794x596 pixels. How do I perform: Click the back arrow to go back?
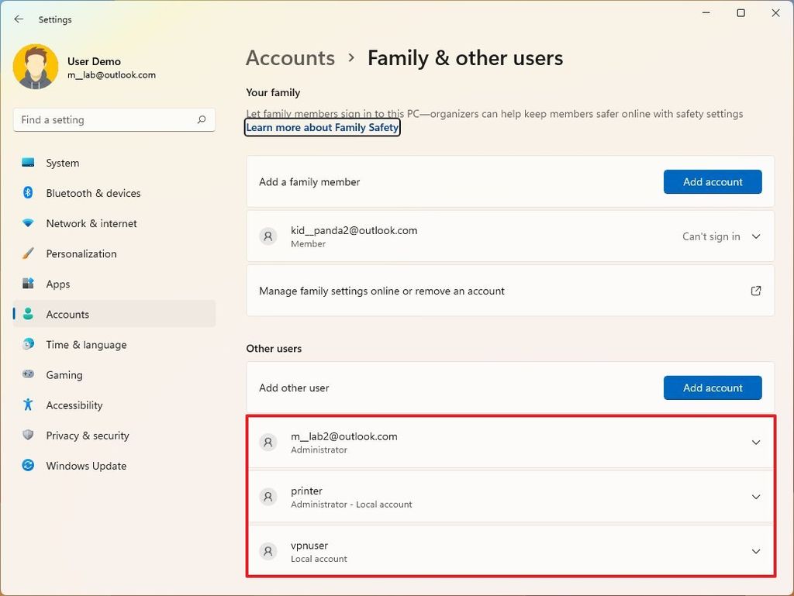[x=19, y=19]
